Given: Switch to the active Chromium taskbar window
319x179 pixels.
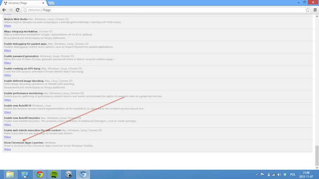Looking at the screenshot, I should (83, 175).
